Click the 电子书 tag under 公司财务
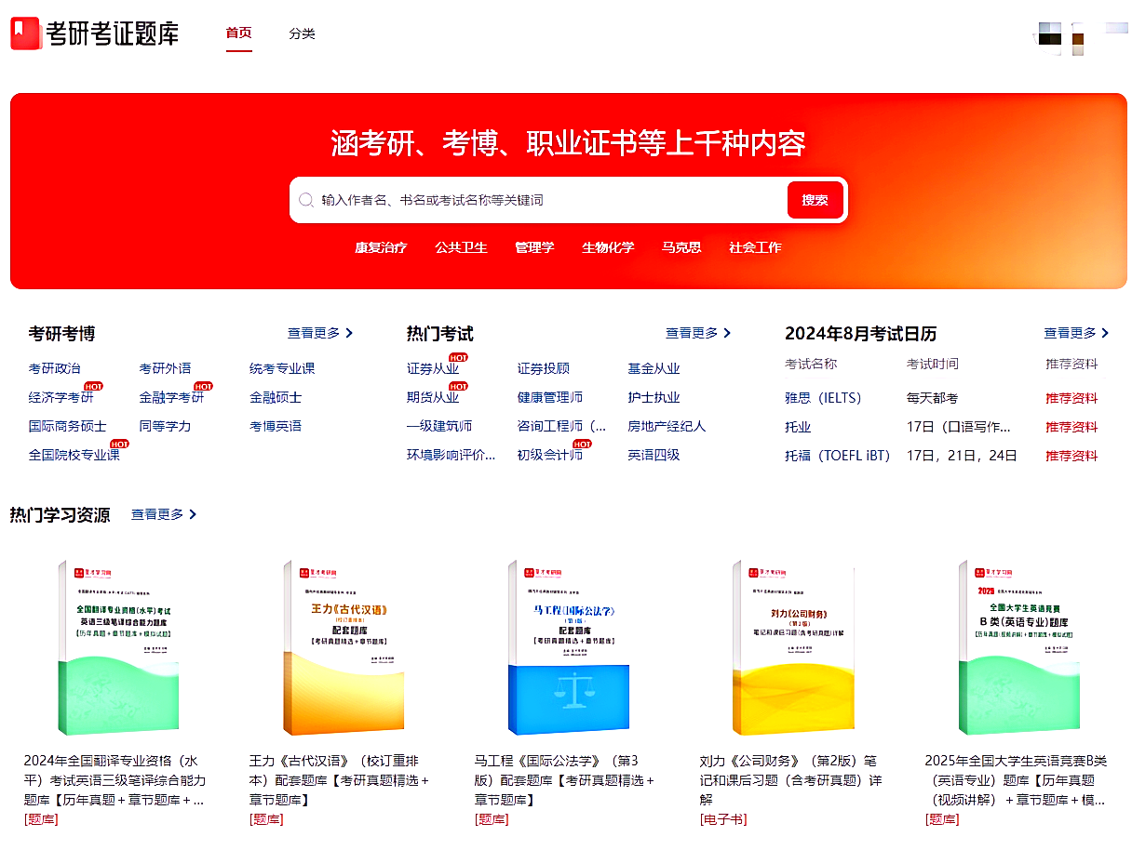 click(722, 819)
